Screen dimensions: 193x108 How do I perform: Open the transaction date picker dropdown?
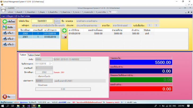51,64
